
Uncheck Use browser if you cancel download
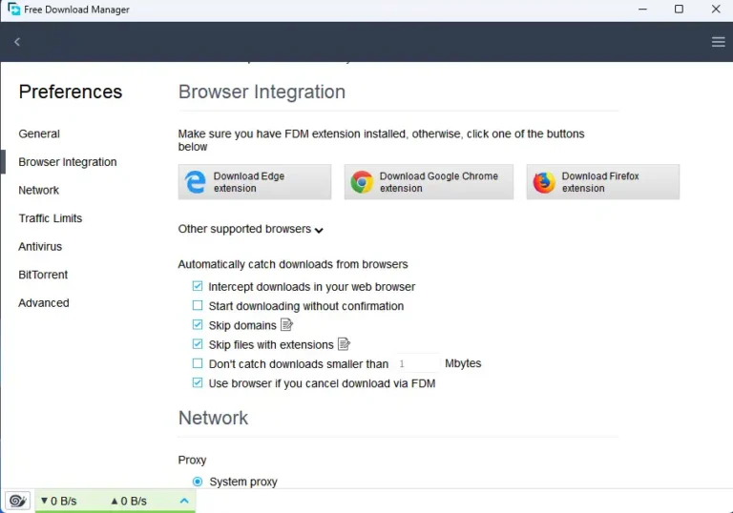click(x=198, y=383)
